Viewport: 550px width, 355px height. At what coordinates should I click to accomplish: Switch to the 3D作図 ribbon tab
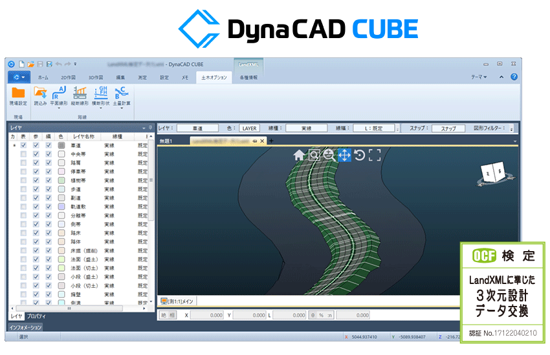click(x=95, y=77)
